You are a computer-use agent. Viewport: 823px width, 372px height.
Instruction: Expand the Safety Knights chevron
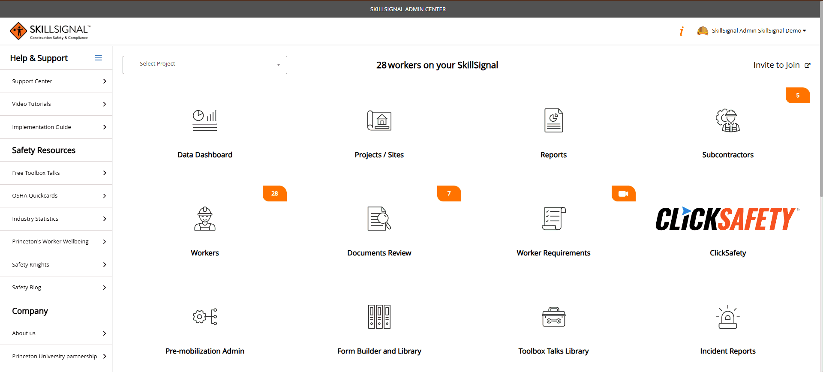(x=105, y=265)
